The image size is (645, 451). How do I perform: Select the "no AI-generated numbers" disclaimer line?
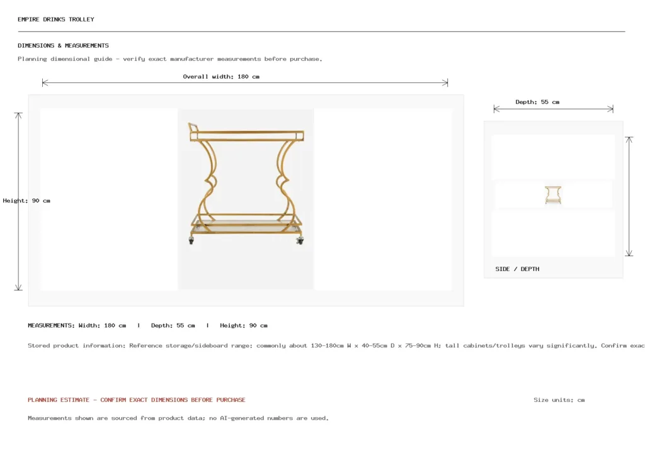click(178, 418)
